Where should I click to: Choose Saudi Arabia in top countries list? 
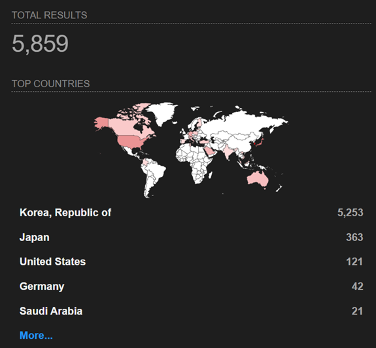[51, 311]
